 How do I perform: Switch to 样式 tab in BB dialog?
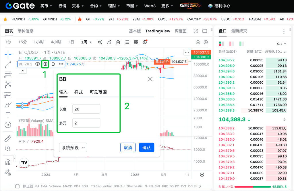tap(78, 92)
